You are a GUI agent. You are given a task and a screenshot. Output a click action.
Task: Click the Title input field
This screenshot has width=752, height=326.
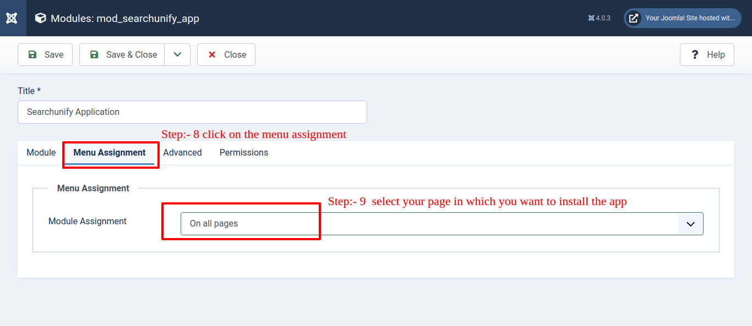(192, 112)
